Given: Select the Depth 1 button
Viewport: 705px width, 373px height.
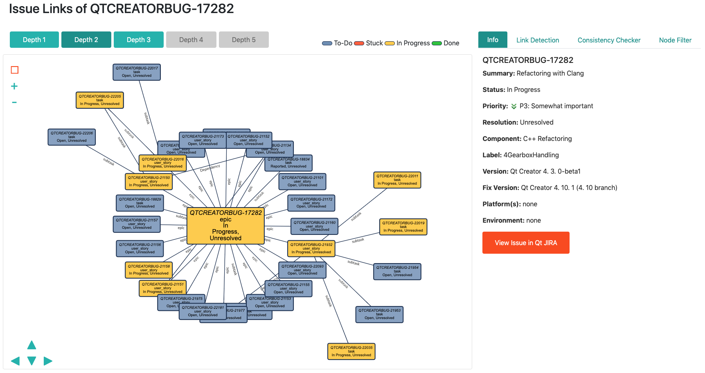Looking at the screenshot, I should tap(34, 40).
